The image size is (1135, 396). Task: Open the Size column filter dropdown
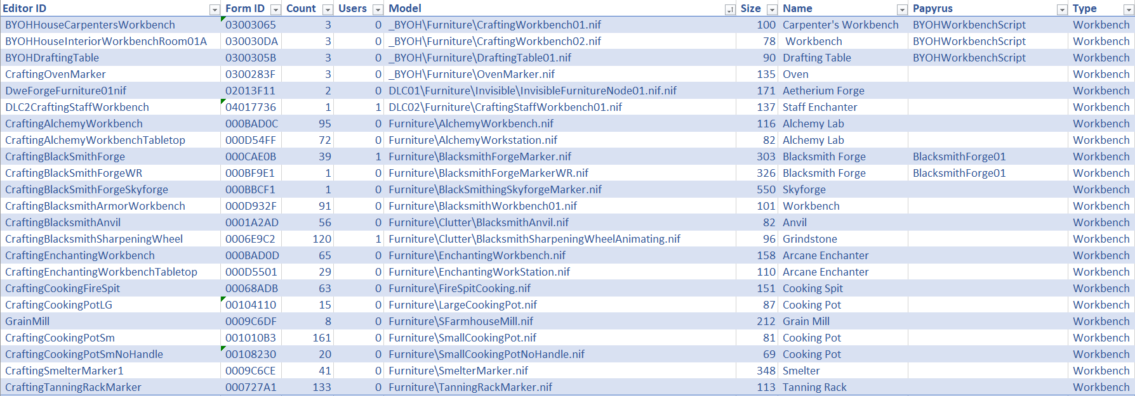[x=772, y=10]
